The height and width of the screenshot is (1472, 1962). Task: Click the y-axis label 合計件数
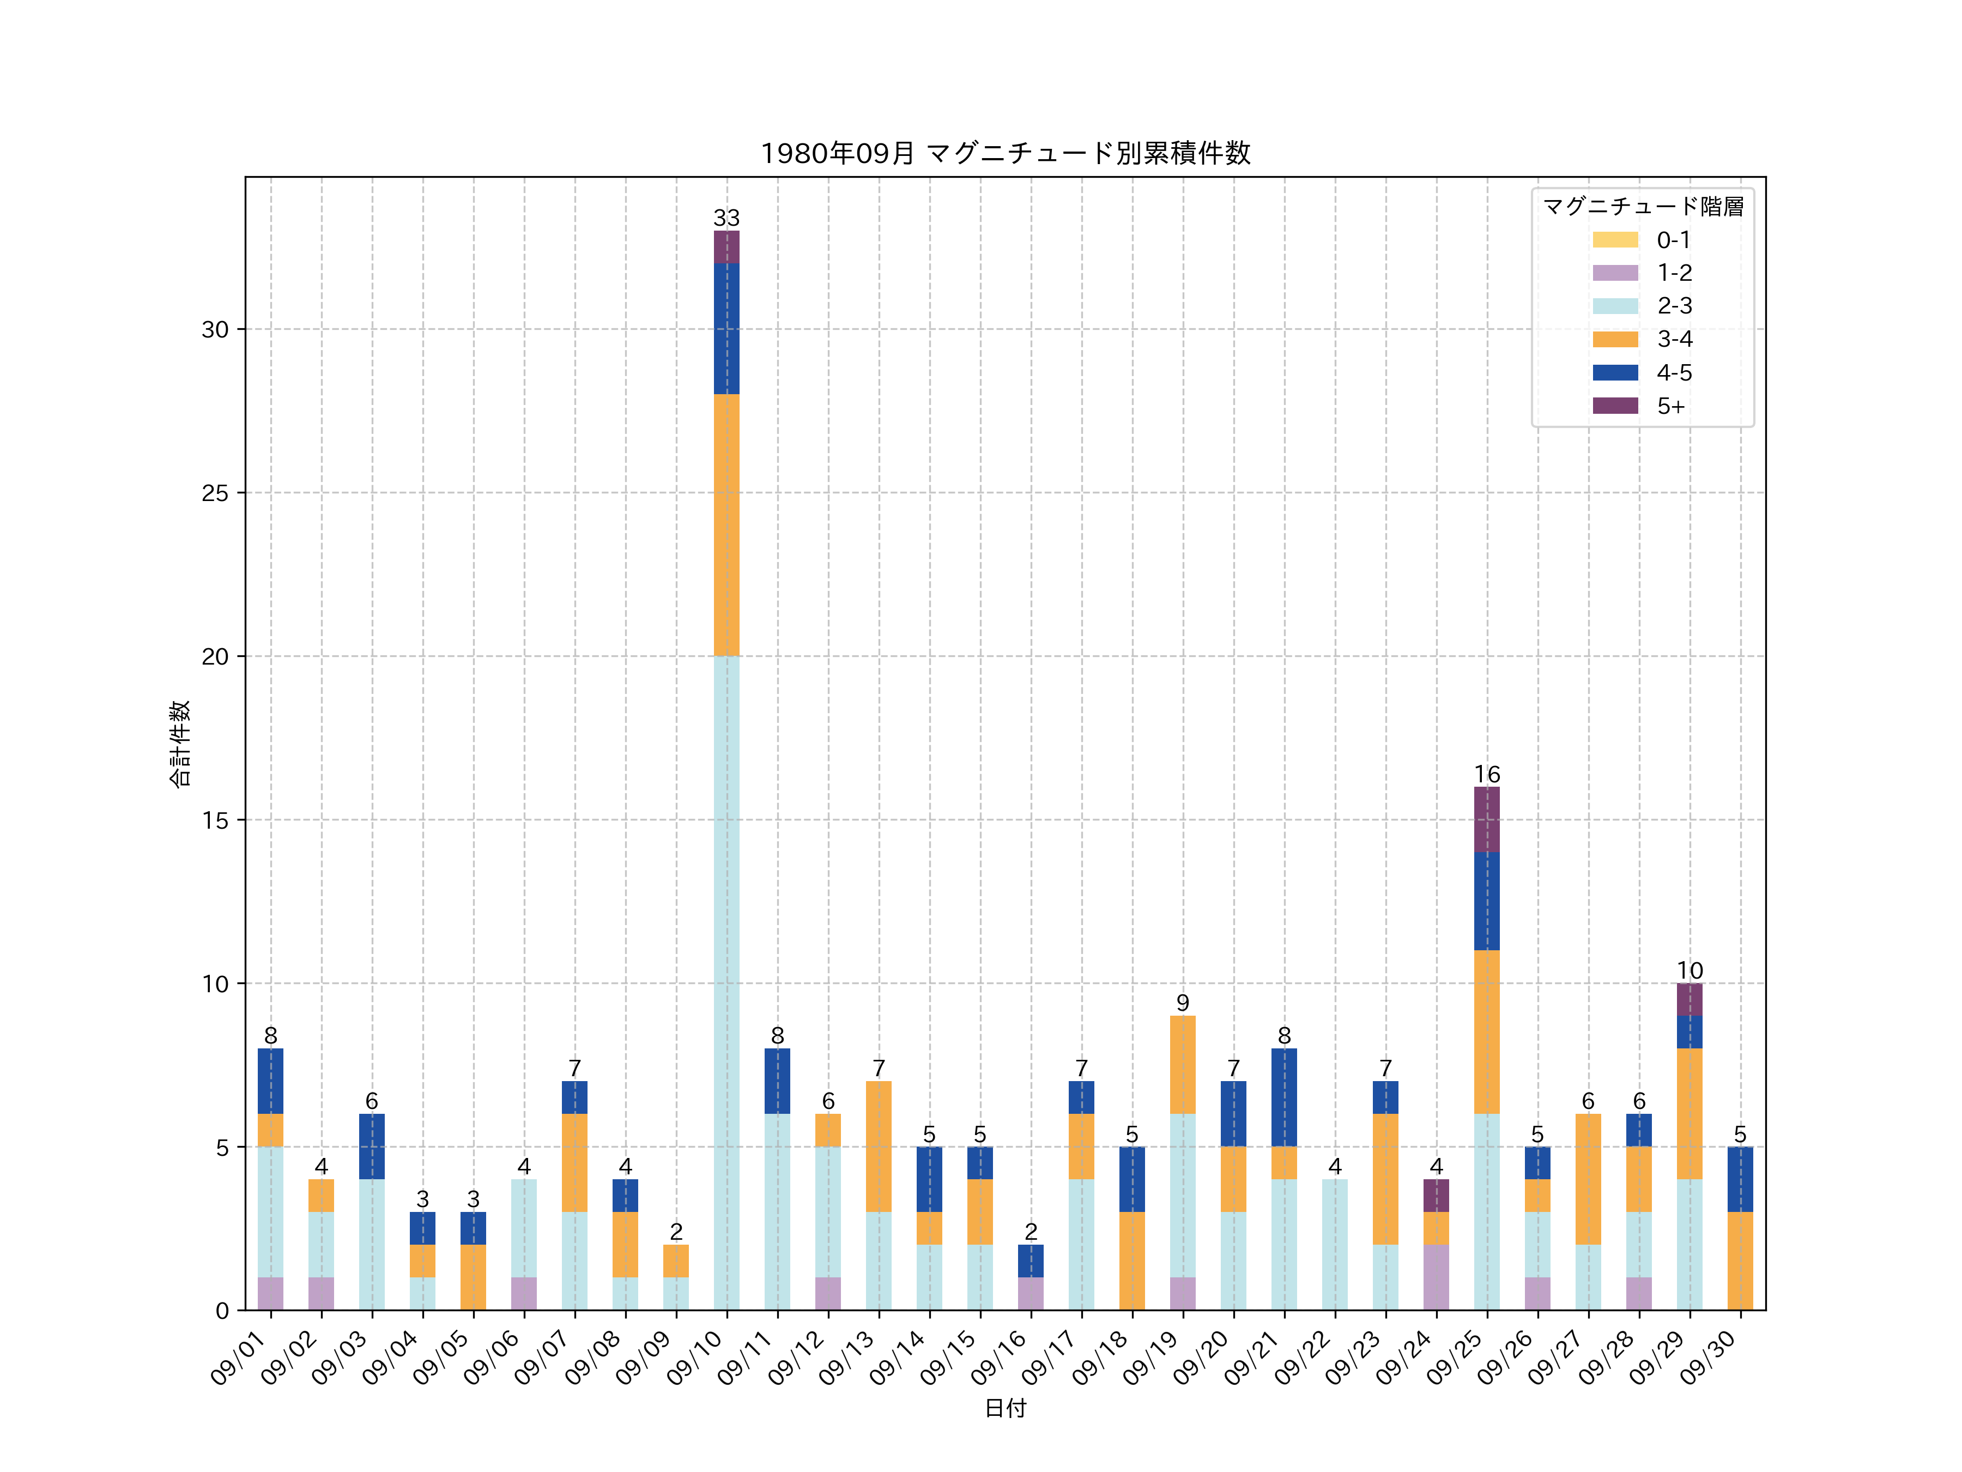coord(179,744)
